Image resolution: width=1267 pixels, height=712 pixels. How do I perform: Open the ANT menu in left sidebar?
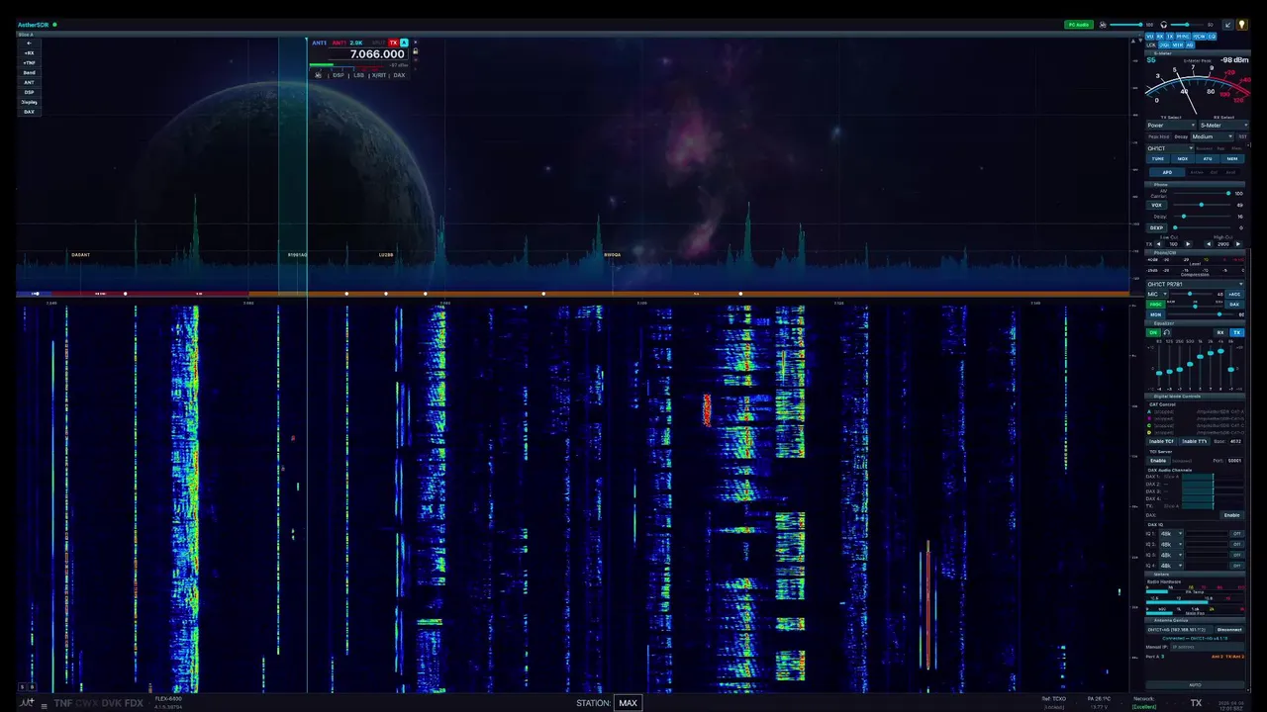coord(29,82)
